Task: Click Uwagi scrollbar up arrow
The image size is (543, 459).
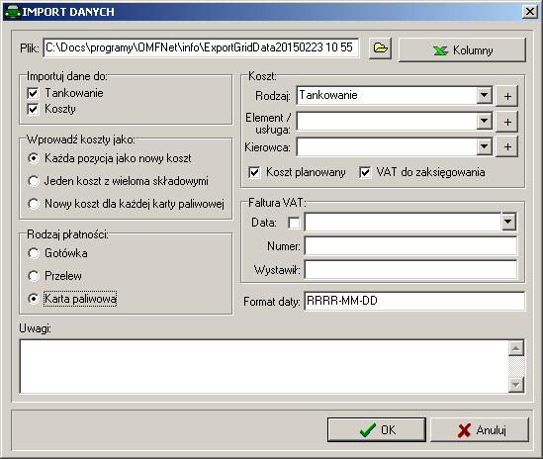Action: coord(516,348)
